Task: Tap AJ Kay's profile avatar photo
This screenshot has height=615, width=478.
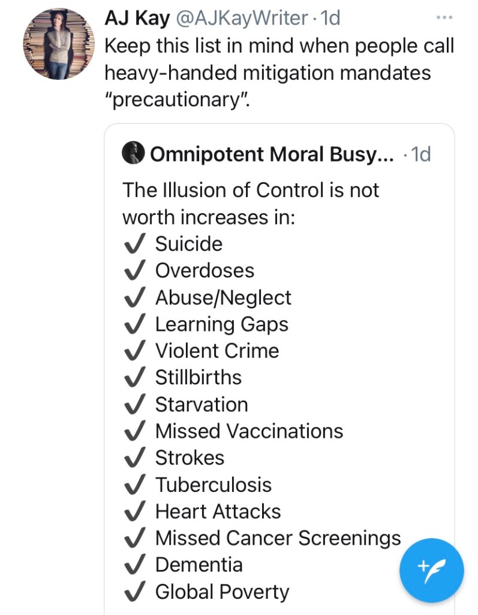Action: tap(59, 44)
